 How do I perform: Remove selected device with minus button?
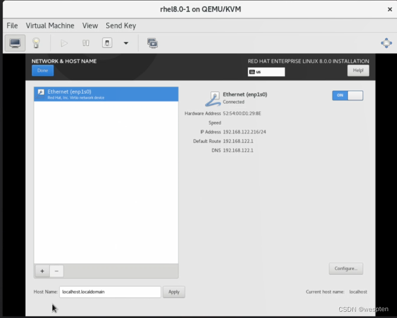click(56, 271)
